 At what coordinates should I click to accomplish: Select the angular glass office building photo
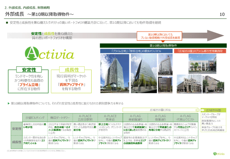pos(144,73)
